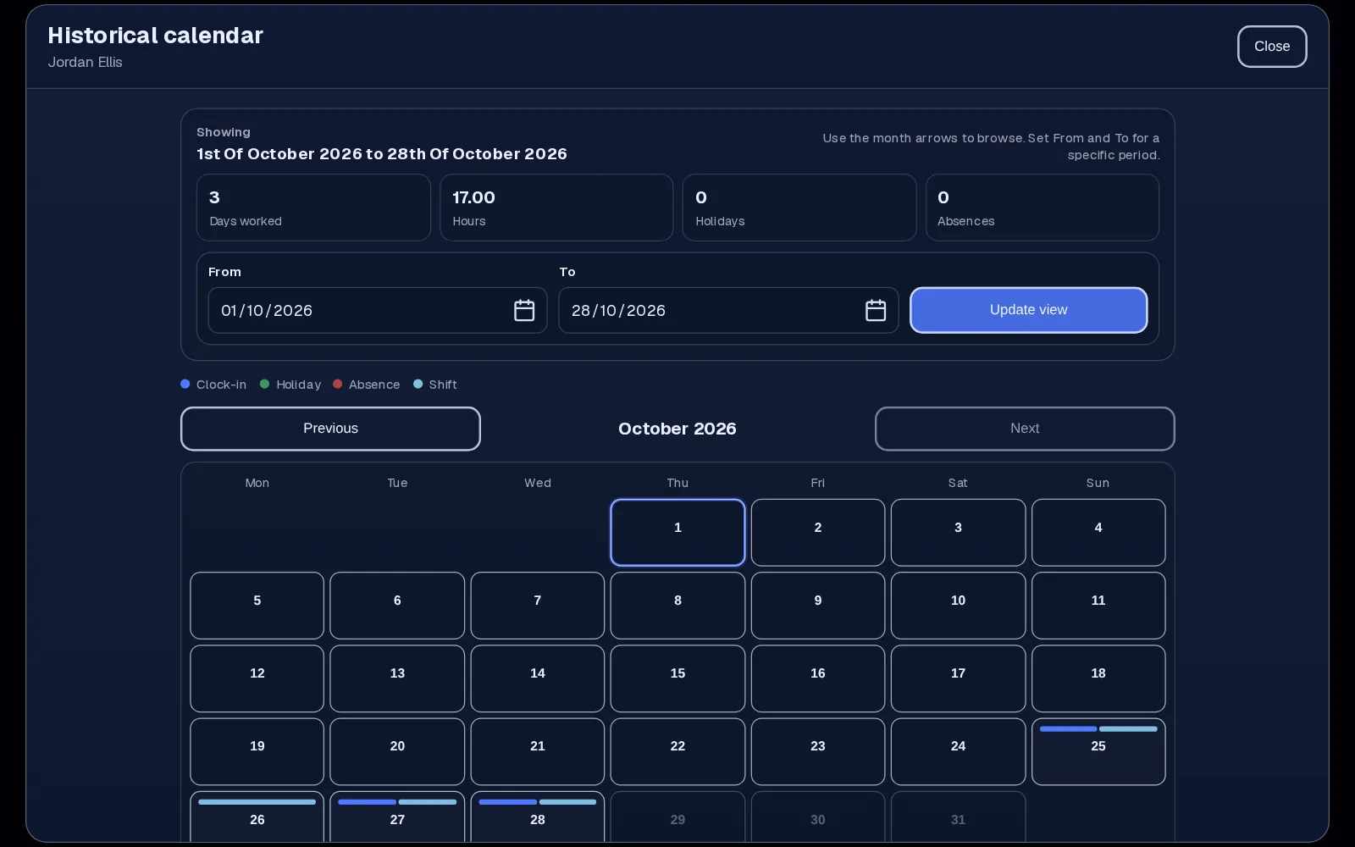The image size is (1355, 847).
Task: Select October 3 day cell
Action: (958, 533)
